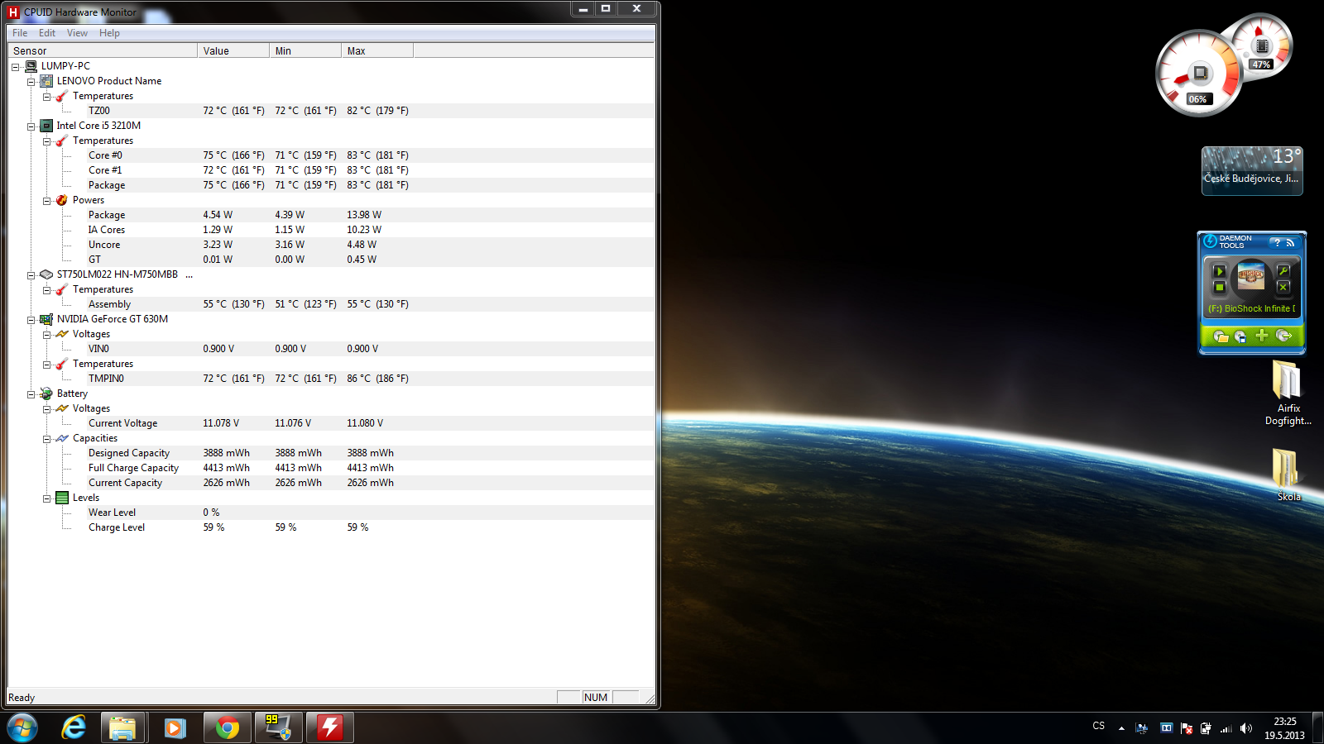Click the Daemon Tools RSS feed icon
1324x744 pixels.
(1290, 242)
